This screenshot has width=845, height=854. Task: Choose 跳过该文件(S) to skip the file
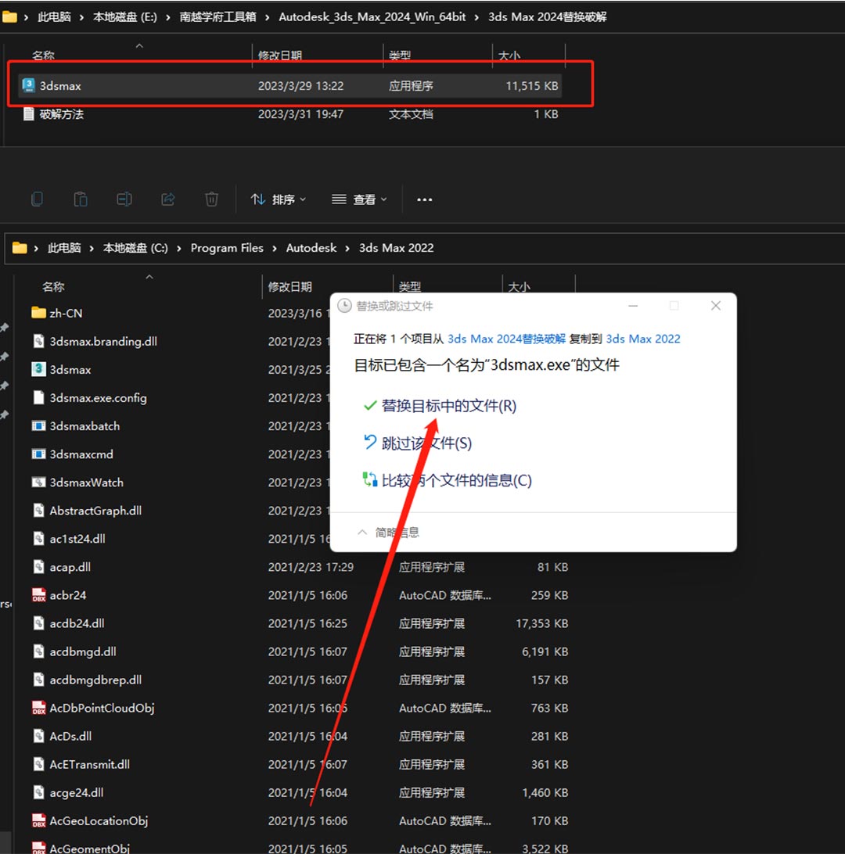[x=426, y=443]
